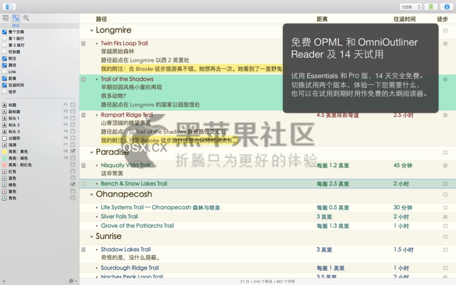Viewport: 456px width, 285px height.
Task: Toggle 徒步 checkbox for Bench & Snow Lakes Trail
Action: (445, 184)
